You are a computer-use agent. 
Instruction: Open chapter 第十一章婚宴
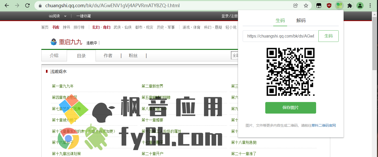tap(152, 120)
